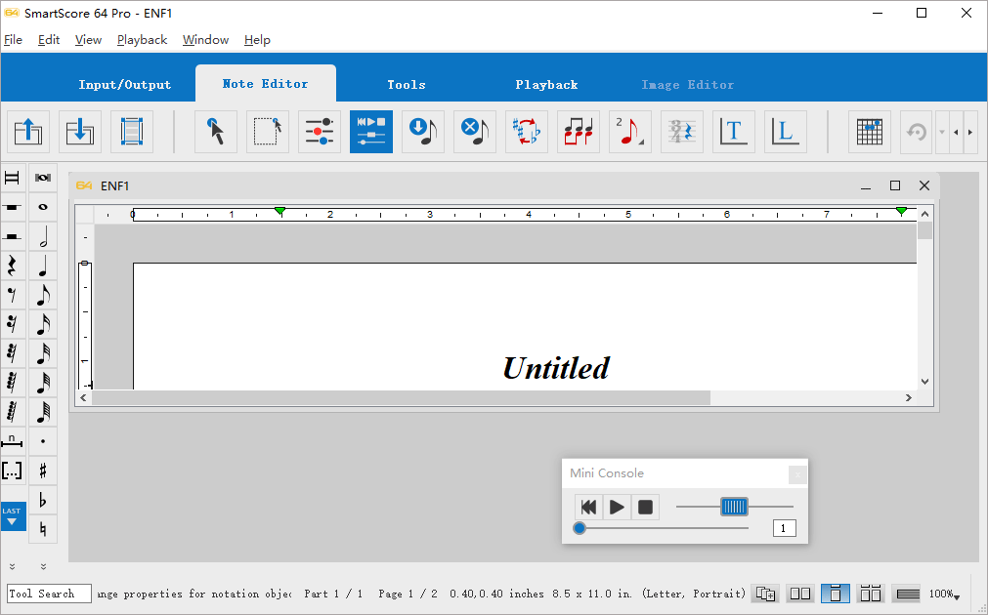This screenshot has width=988, height=615.
Task: Expand the LAST tool palette dropdown
Action: click(13, 516)
